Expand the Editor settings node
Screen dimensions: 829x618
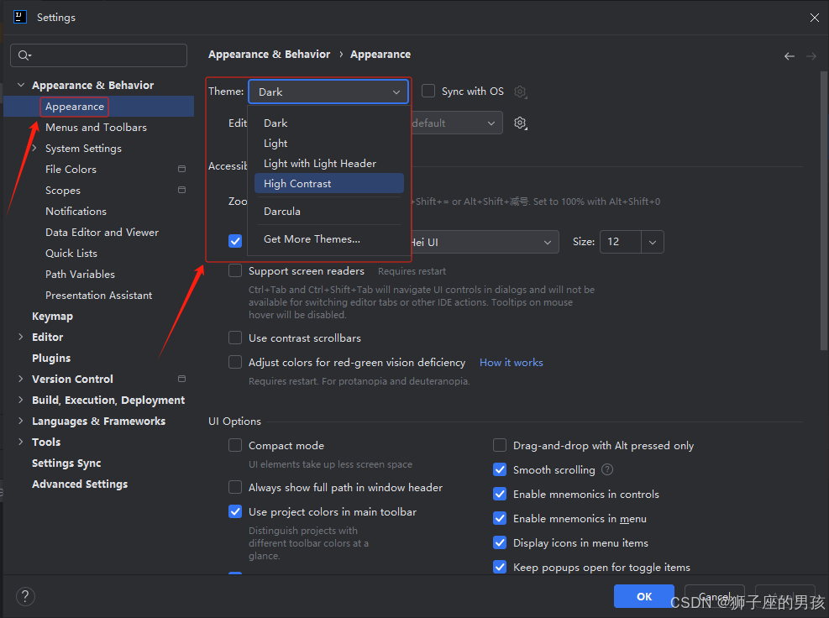(x=21, y=337)
